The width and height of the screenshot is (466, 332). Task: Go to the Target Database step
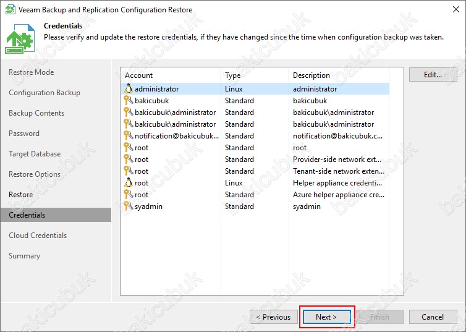click(35, 154)
